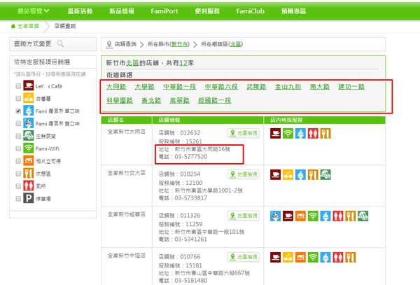Select the 生鮮蔬菜 checkbox

coord(18,136)
